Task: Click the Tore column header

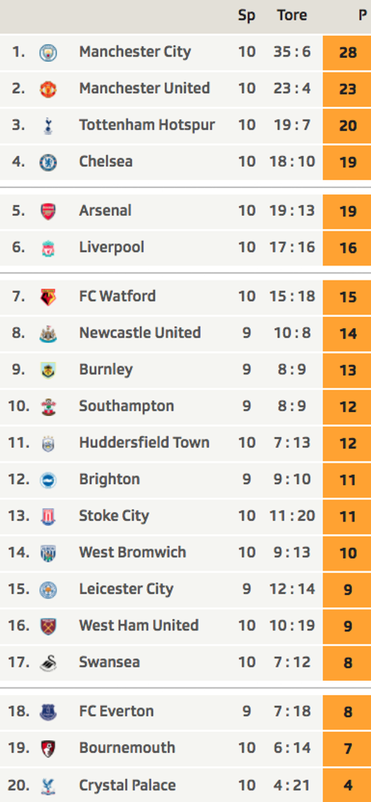Action: (292, 15)
